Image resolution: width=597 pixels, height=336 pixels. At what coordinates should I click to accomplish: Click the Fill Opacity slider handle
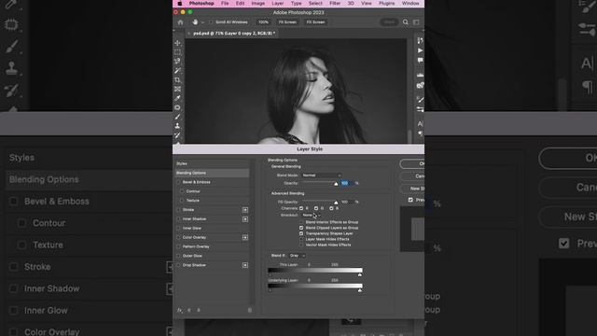336,203
